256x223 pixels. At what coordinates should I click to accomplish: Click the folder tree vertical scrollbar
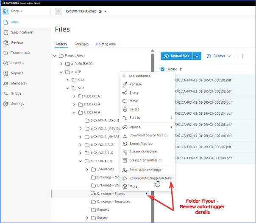pos(153,138)
